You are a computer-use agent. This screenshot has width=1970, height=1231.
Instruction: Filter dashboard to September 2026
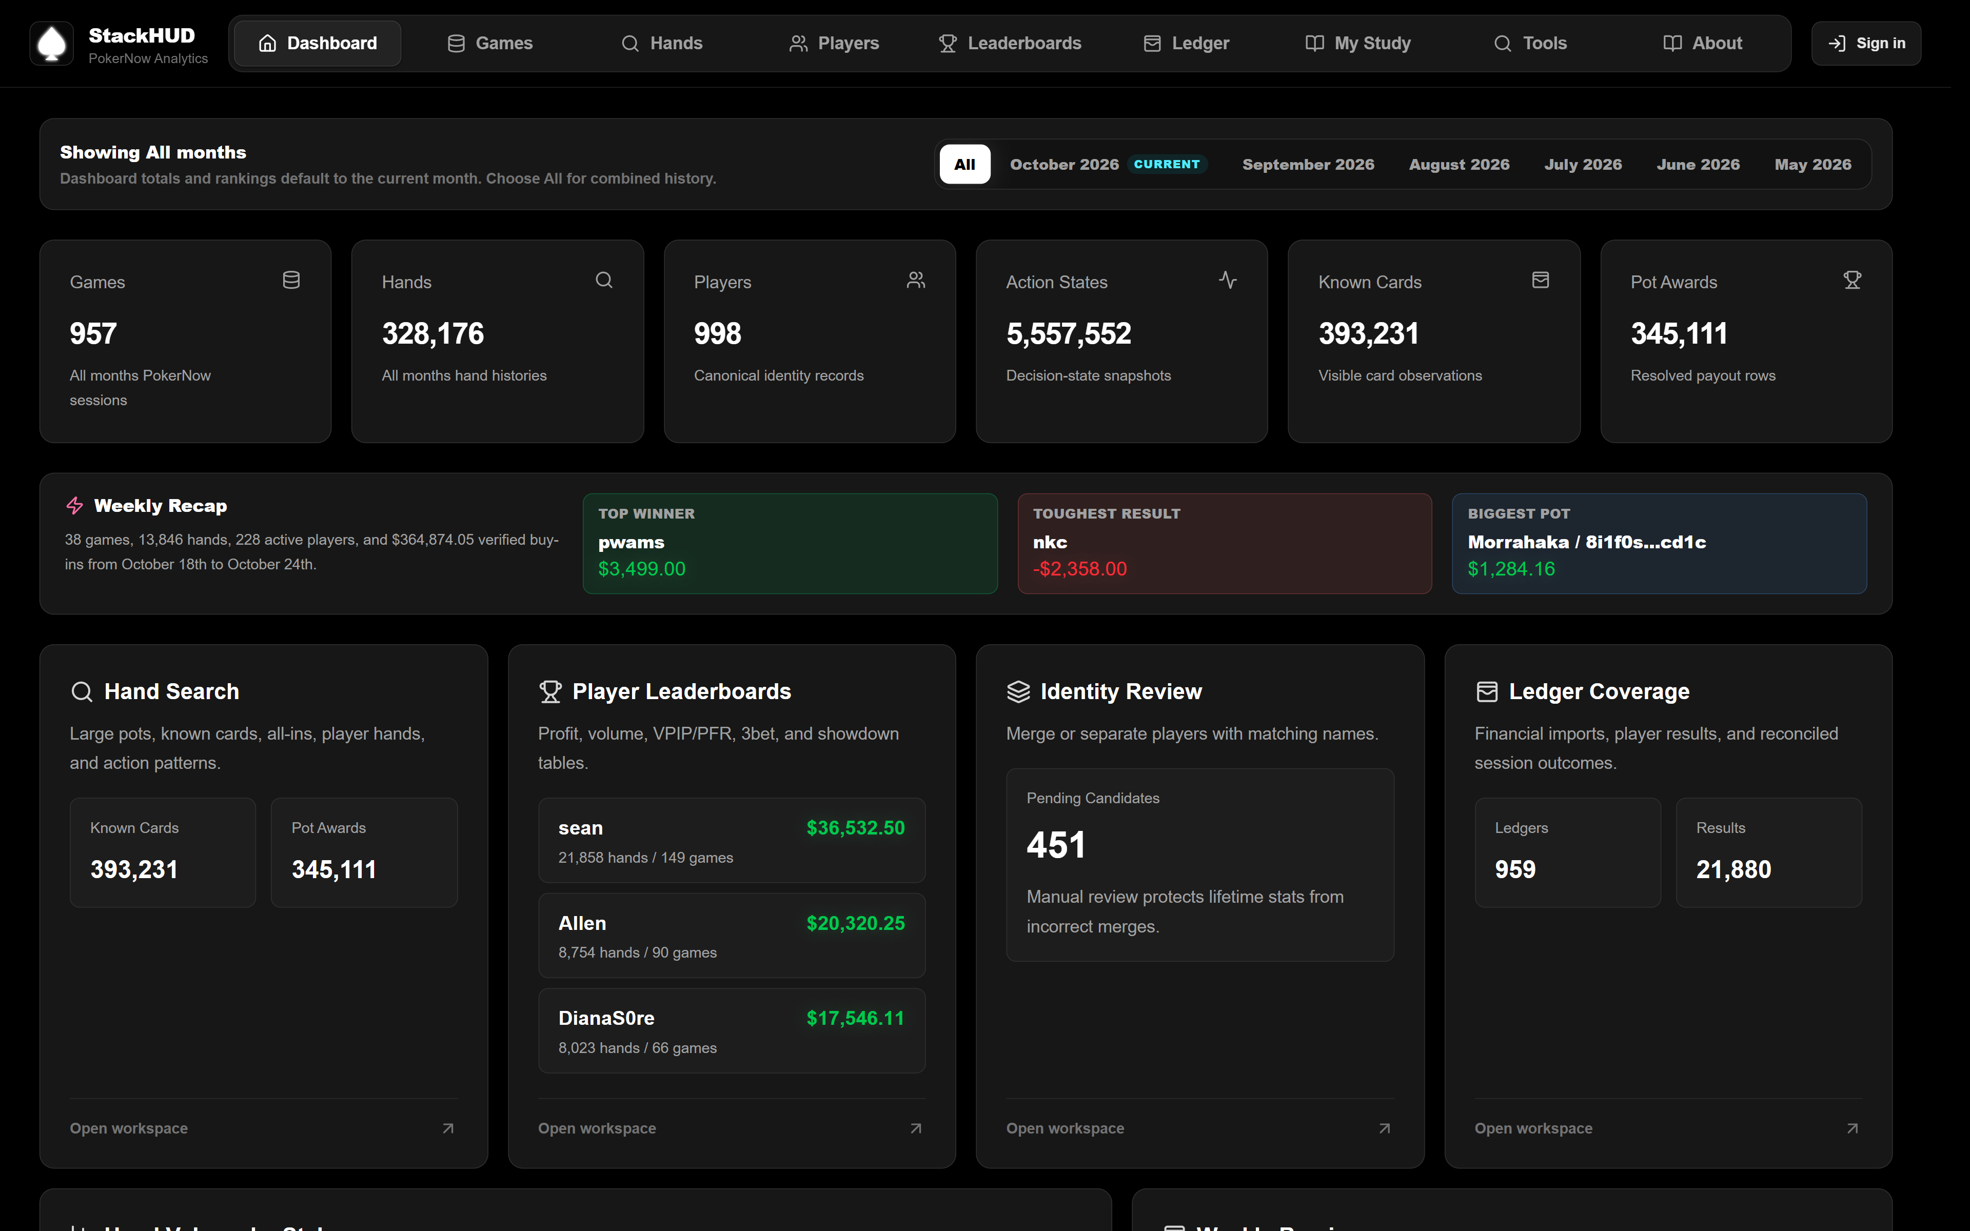tap(1308, 165)
